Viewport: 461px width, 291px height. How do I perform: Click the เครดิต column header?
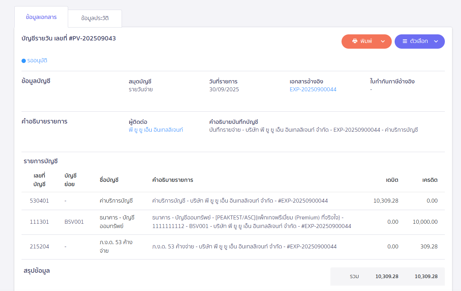pos(430,180)
